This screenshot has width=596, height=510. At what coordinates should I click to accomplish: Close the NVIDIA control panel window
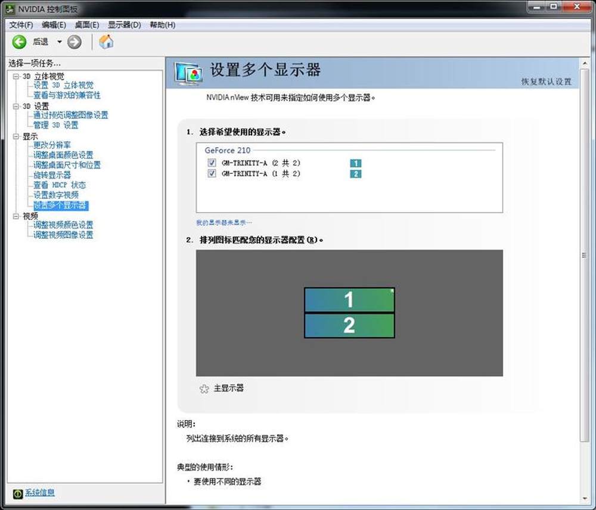coord(576,7)
